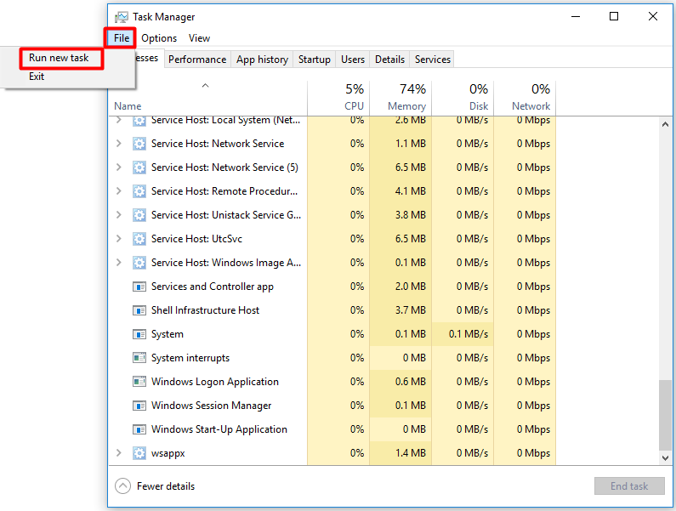Expand Service Host: Remote Procedur... row
Viewport: 676px width, 511px height.
coord(118,190)
